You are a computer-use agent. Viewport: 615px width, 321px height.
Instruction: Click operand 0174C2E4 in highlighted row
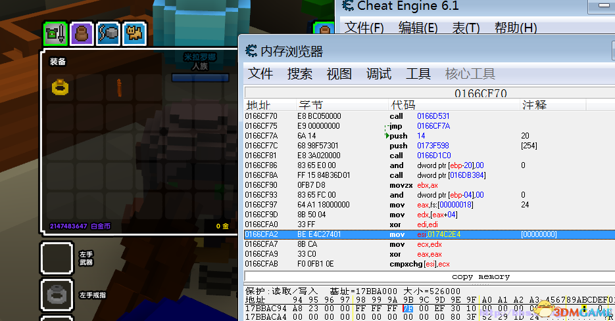(444, 234)
